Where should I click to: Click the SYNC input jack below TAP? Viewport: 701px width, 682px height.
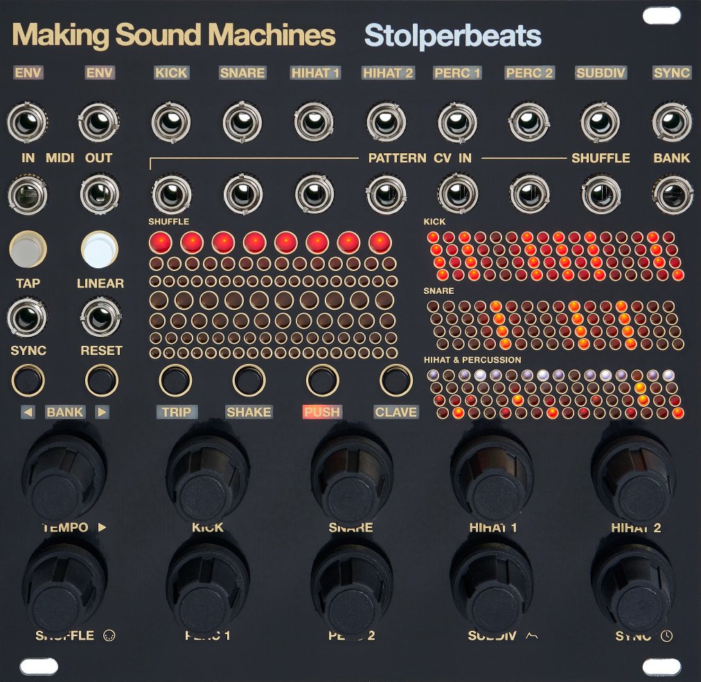[27, 318]
